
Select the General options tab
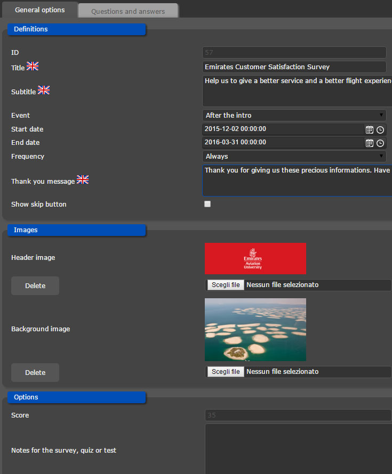(x=40, y=10)
